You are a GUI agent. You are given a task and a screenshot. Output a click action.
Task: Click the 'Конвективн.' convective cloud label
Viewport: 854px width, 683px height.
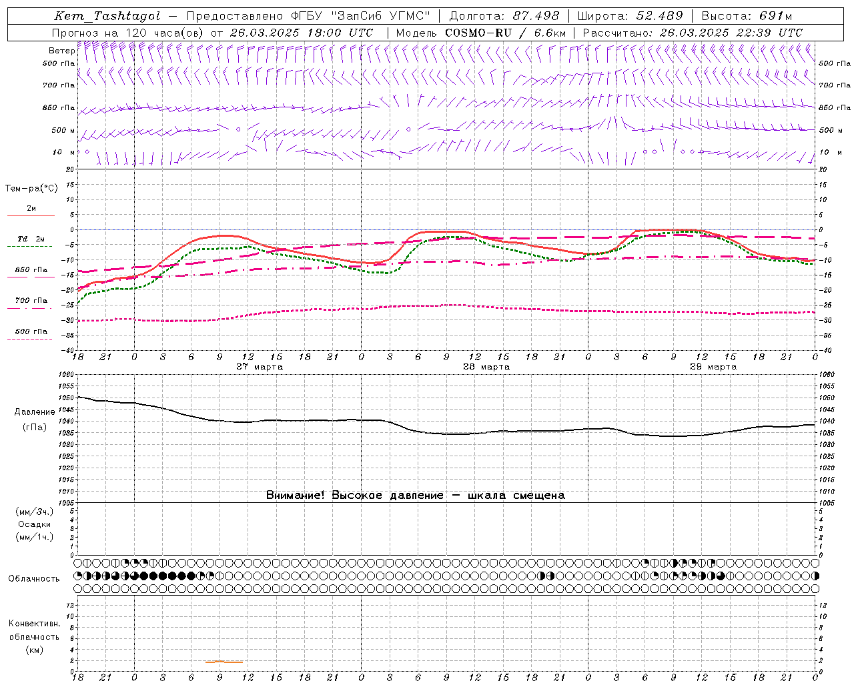click(34, 624)
